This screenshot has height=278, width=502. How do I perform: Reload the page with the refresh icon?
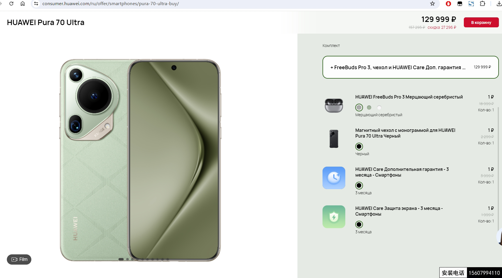11,4
